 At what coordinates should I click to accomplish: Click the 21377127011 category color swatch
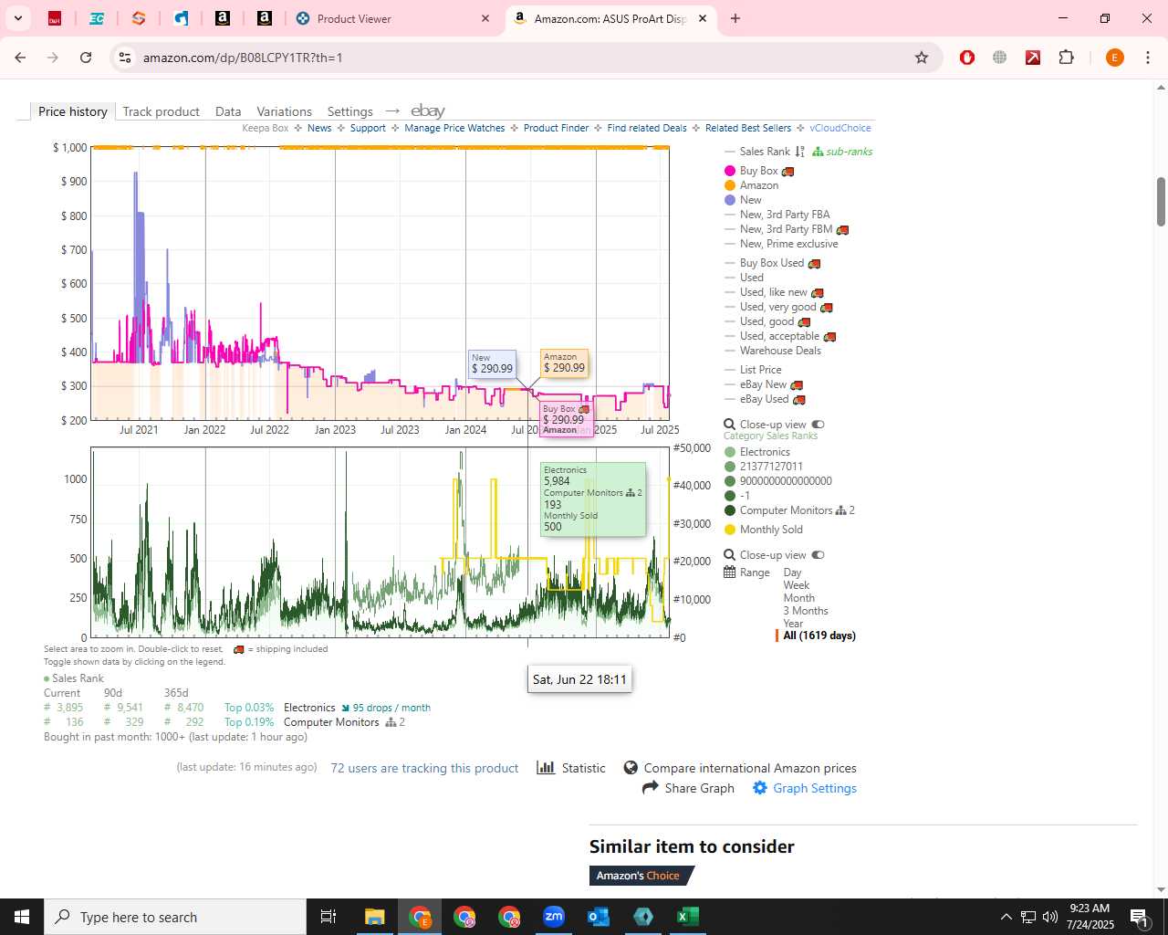coord(730,467)
